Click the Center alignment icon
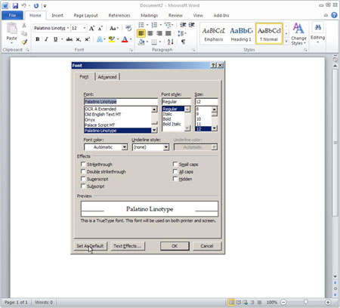The image size is (340, 308). tap(150, 33)
